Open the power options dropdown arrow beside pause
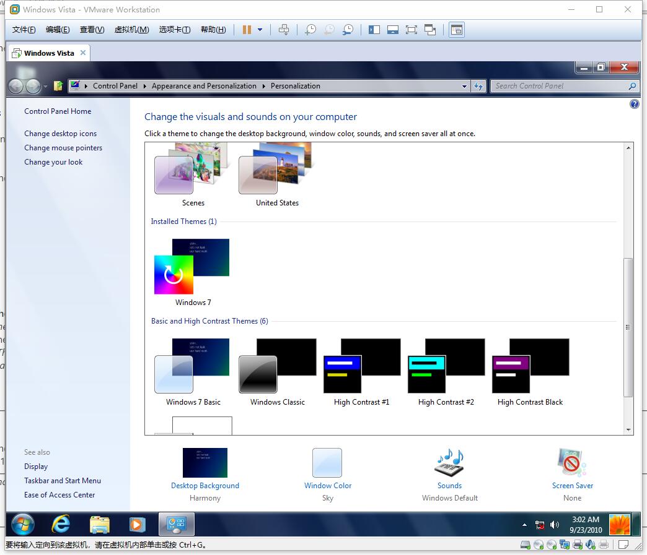The width and height of the screenshot is (647, 555). click(260, 30)
